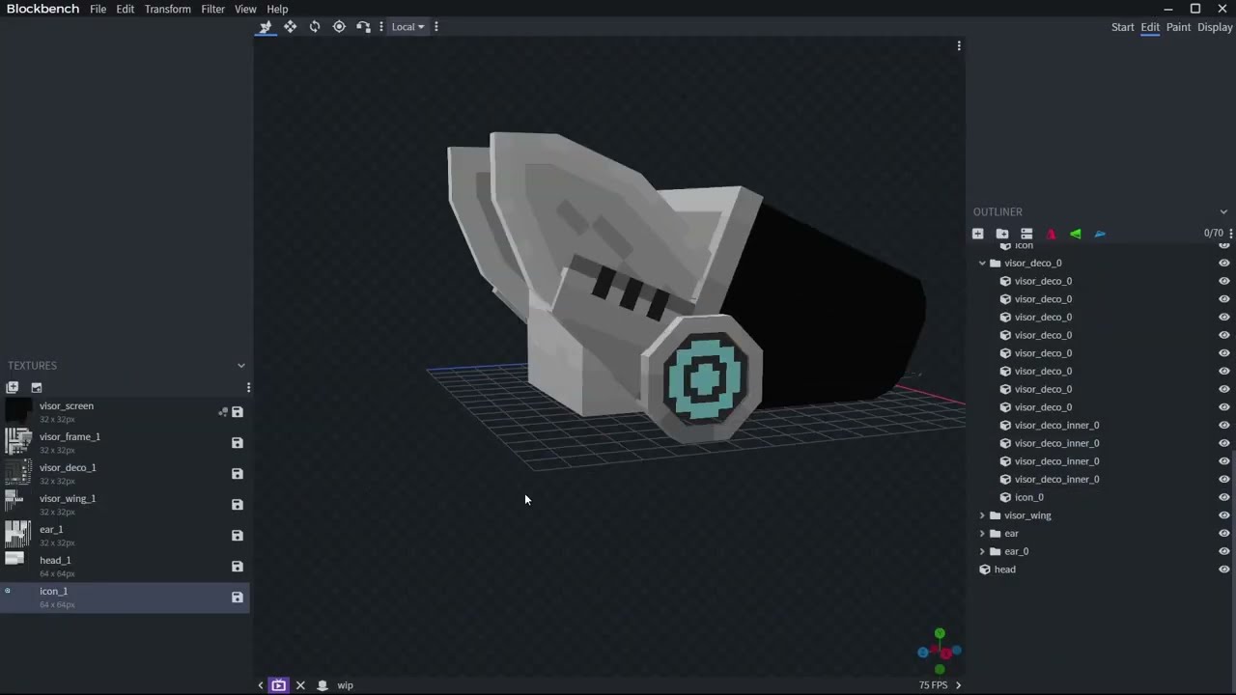
Task: Open the File menu
Action: pyautogui.click(x=98, y=9)
